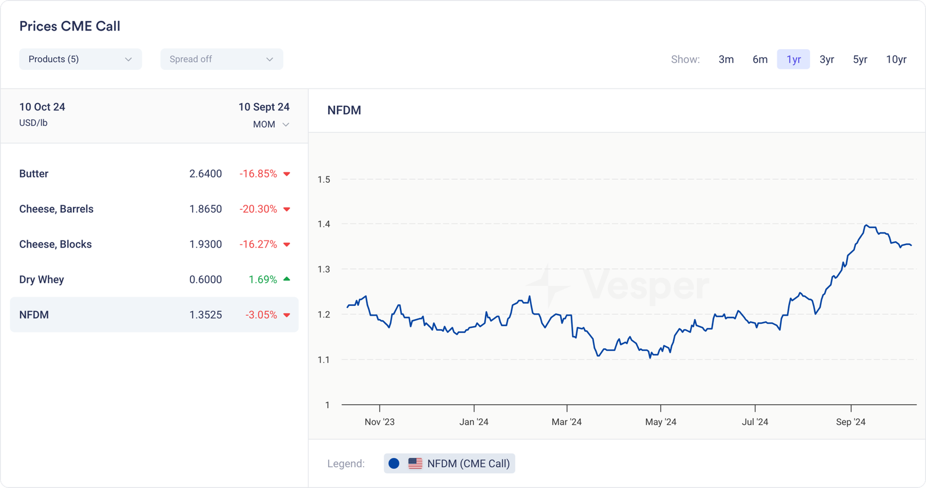Click the green up arrow beside Dry Whey

(x=286, y=279)
